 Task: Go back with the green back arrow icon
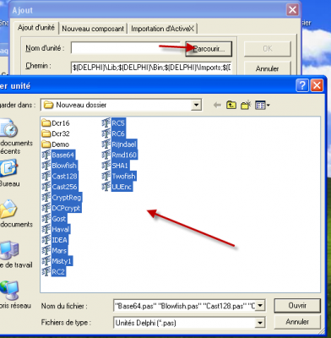[217, 106]
